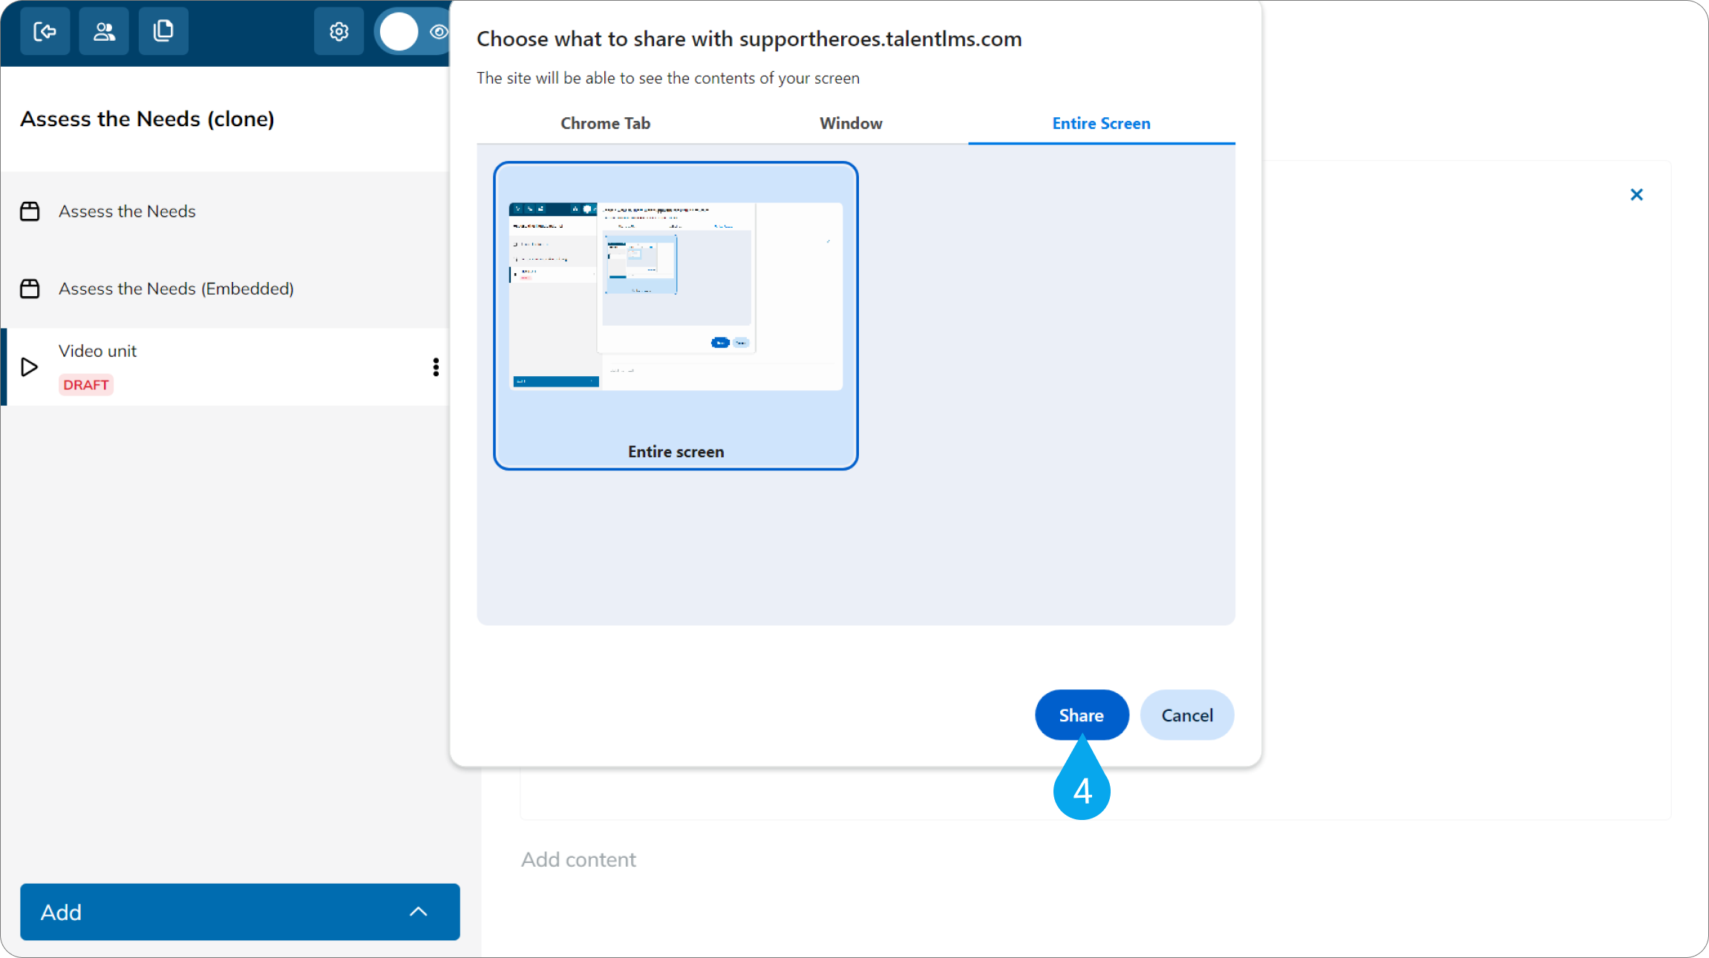This screenshot has height=958, width=1709.
Task: Toggle the course preview eye switch
Action: pyautogui.click(x=413, y=32)
